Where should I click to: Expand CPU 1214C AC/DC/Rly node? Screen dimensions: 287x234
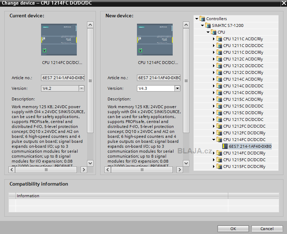pos(214,79)
